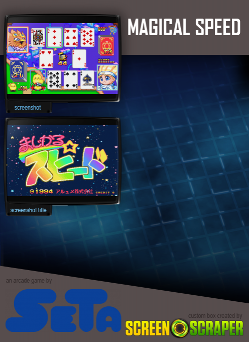Open the title screen thumbnail
249x342 pixels.
(63, 160)
